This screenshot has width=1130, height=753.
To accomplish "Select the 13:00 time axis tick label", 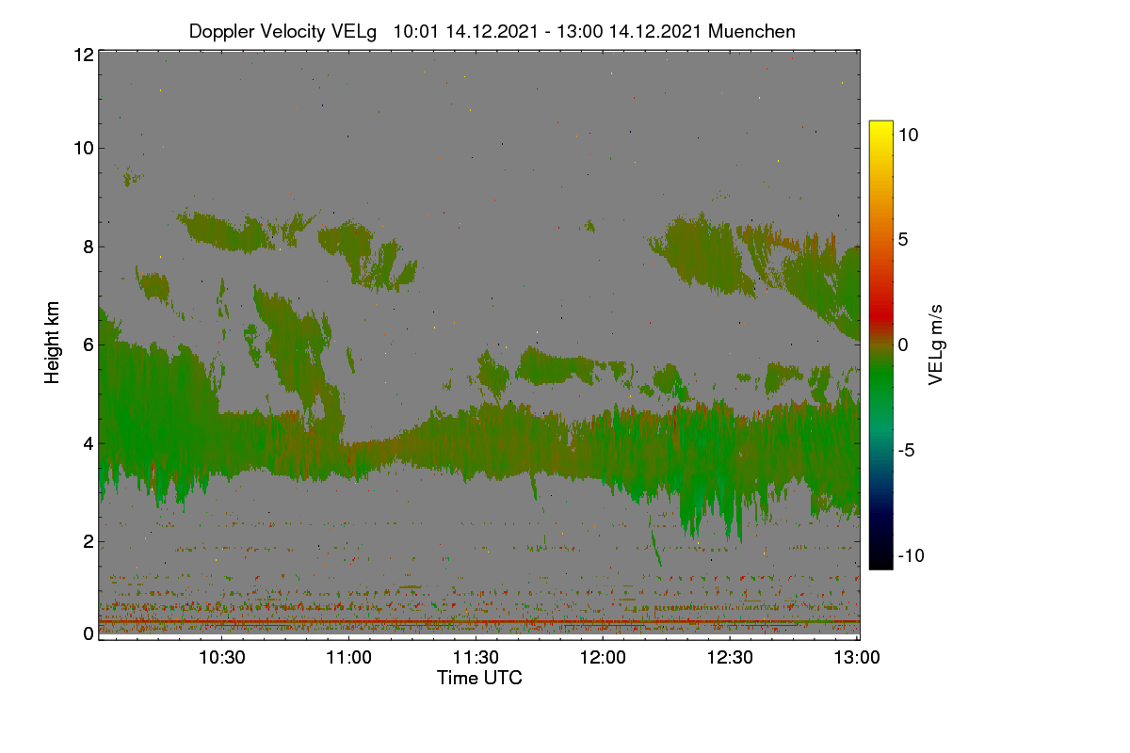I will click(x=855, y=657).
